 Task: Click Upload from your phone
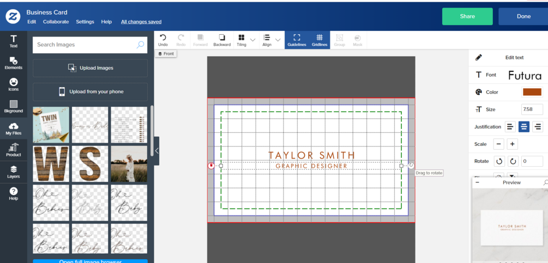tap(90, 91)
